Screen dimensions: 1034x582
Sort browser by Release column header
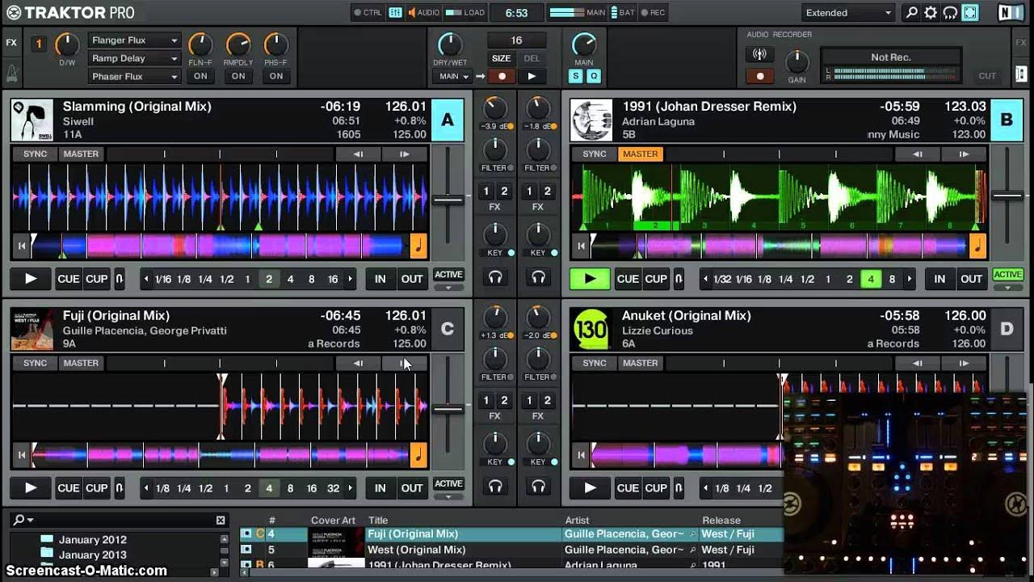point(721,520)
